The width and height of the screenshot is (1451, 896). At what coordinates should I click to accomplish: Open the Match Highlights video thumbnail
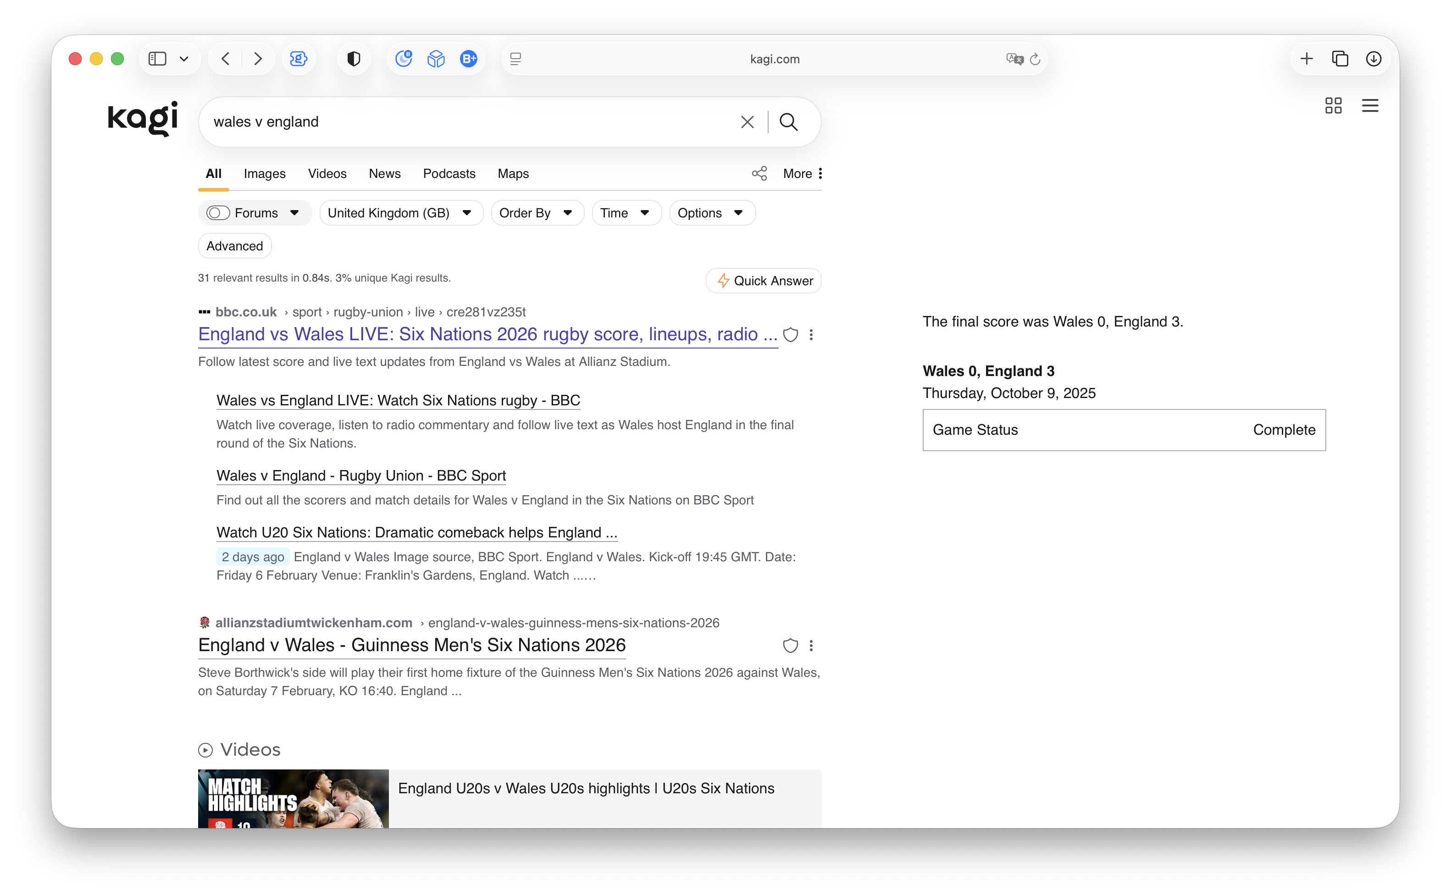coord(293,797)
